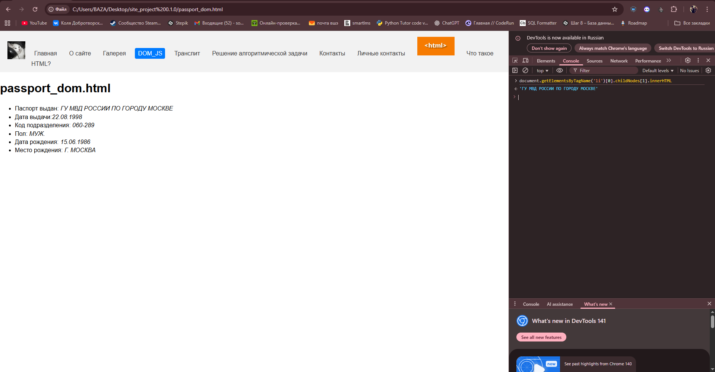The width and height of the screenshot is (715, 372).
Task: Click the vertical scrollbar in What's new panel
Action: [x=712, y=322]
